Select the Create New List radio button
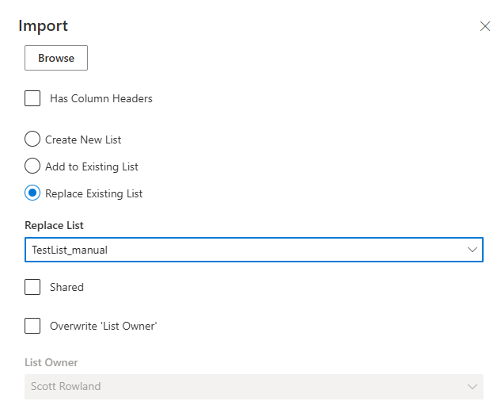The image size is (501, 409). point(32,140)
